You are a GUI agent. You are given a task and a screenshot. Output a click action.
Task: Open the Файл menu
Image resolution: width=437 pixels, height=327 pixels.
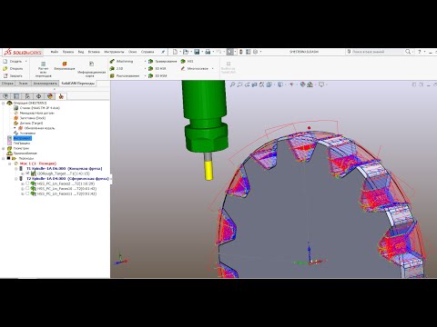(55, 52)
